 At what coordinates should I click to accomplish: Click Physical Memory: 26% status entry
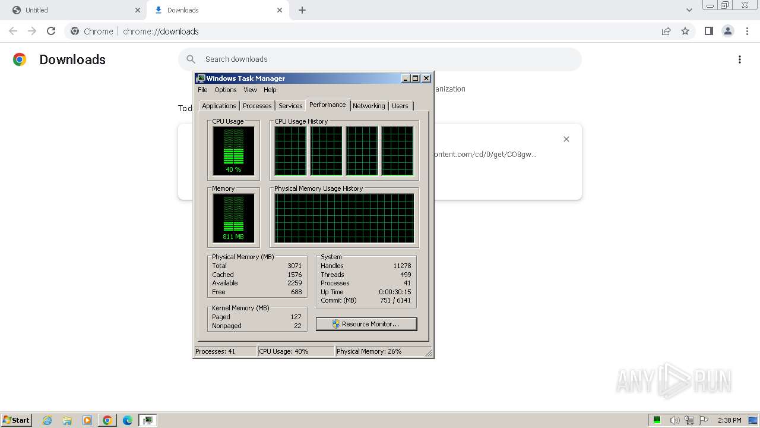[380, 351]
